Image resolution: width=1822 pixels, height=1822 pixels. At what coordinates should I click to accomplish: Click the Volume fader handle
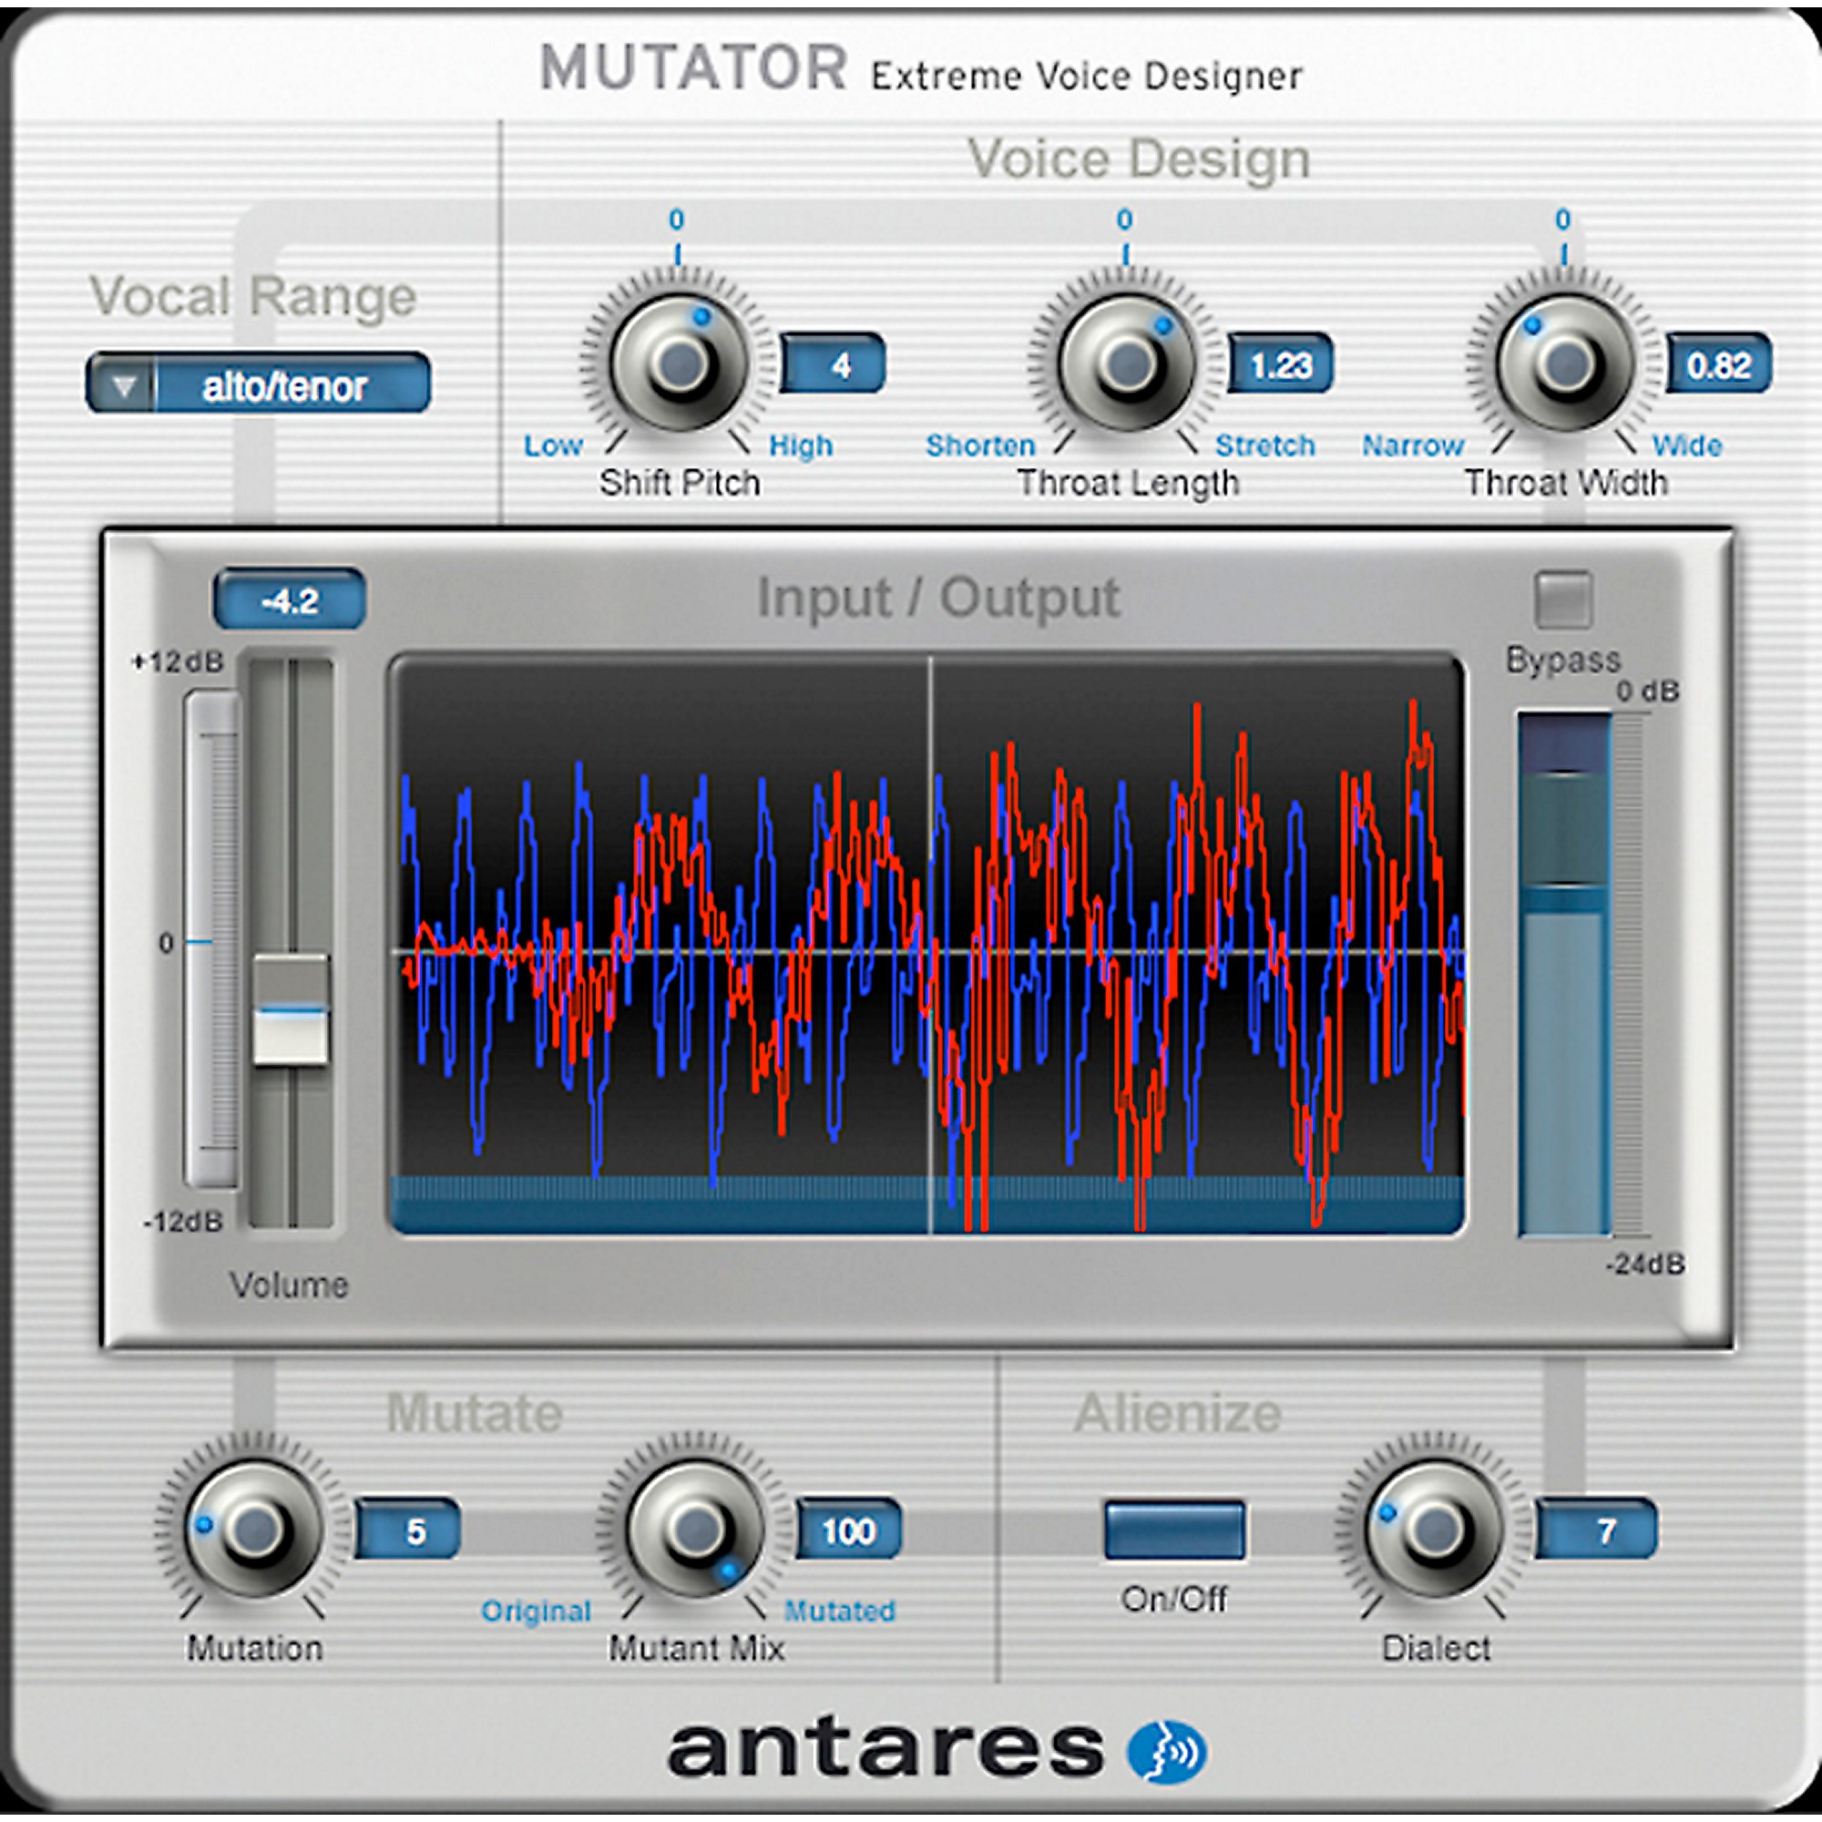pyautogui.click(x=291, y=1009)
